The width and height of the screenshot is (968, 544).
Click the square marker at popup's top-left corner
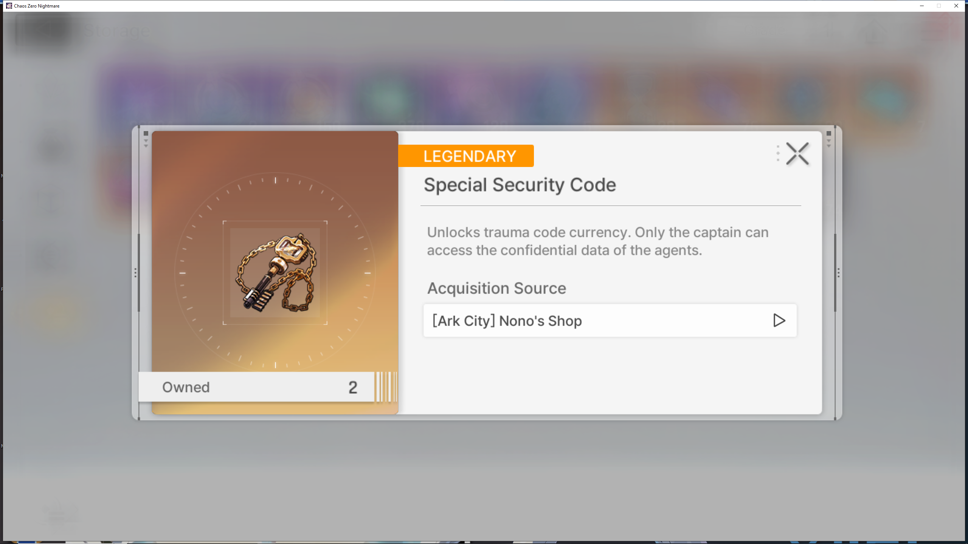click(146, 133)
